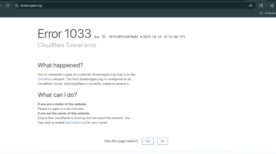Click the forward navigation arrow
Image resolution: width=276 pixels, height=154 pixels.
tap(1, 5)
